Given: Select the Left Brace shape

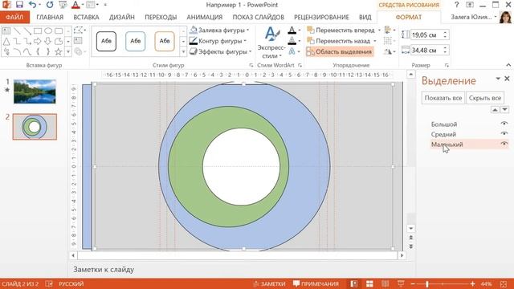Looking at the screenshot, I should coord(38,51).
